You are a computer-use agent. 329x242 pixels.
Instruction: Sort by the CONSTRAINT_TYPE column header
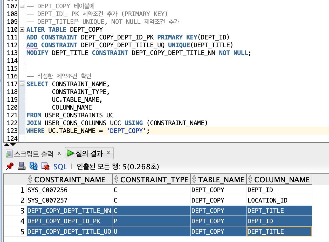click(152, 180)
